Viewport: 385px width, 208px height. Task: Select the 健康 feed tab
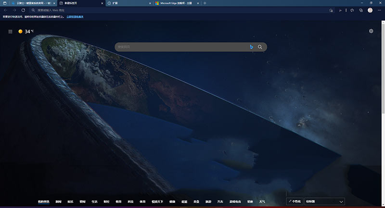(172, 202)
